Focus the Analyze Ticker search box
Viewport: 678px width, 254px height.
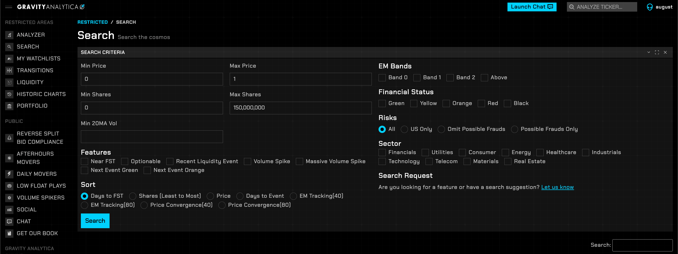click(602, 7)
